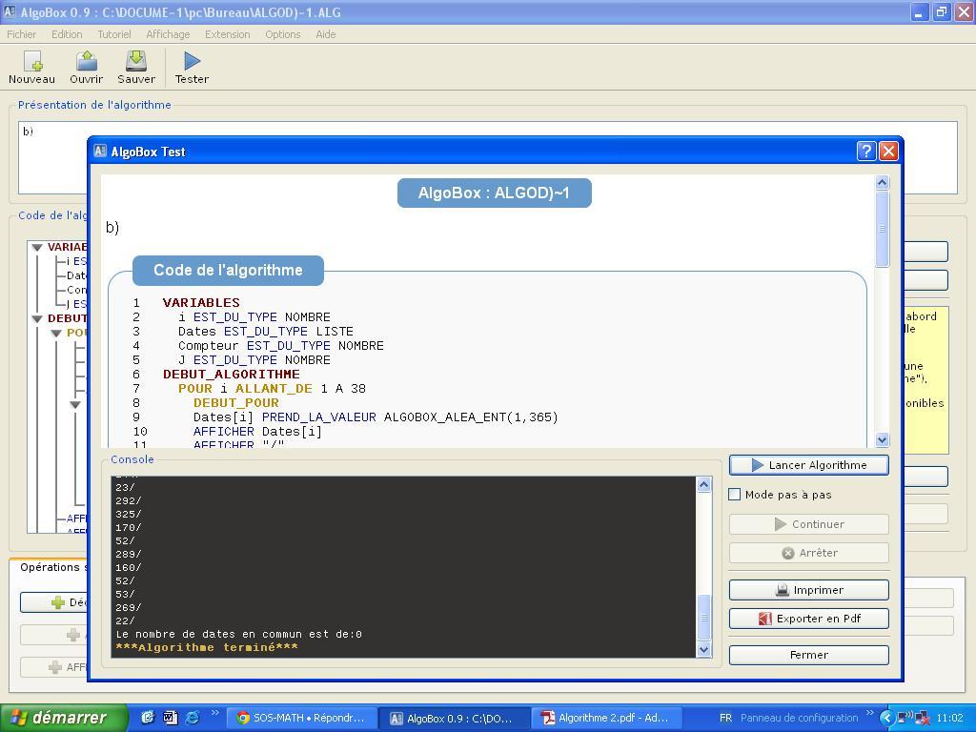Viewport: 976px width, 732px height.
Task: Click Lancer Algorithme button
Action: [808, 465]
